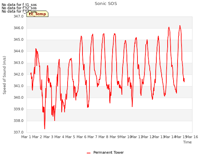
Task: Click the Mar 7 x-axis label
Action: tap(92, 137)
